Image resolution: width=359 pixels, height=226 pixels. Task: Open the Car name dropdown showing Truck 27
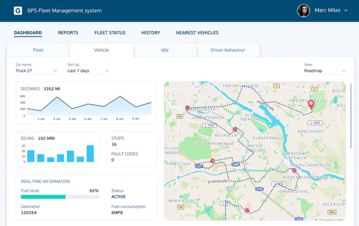[36, 71]
